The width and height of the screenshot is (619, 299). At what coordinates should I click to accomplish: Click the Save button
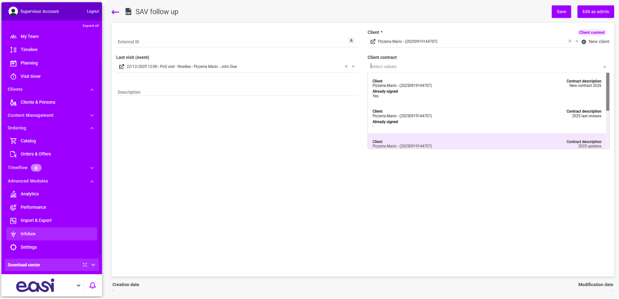561,11
